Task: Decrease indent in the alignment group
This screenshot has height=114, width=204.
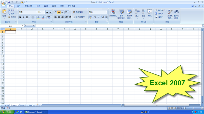Action: tap(66, 17)
